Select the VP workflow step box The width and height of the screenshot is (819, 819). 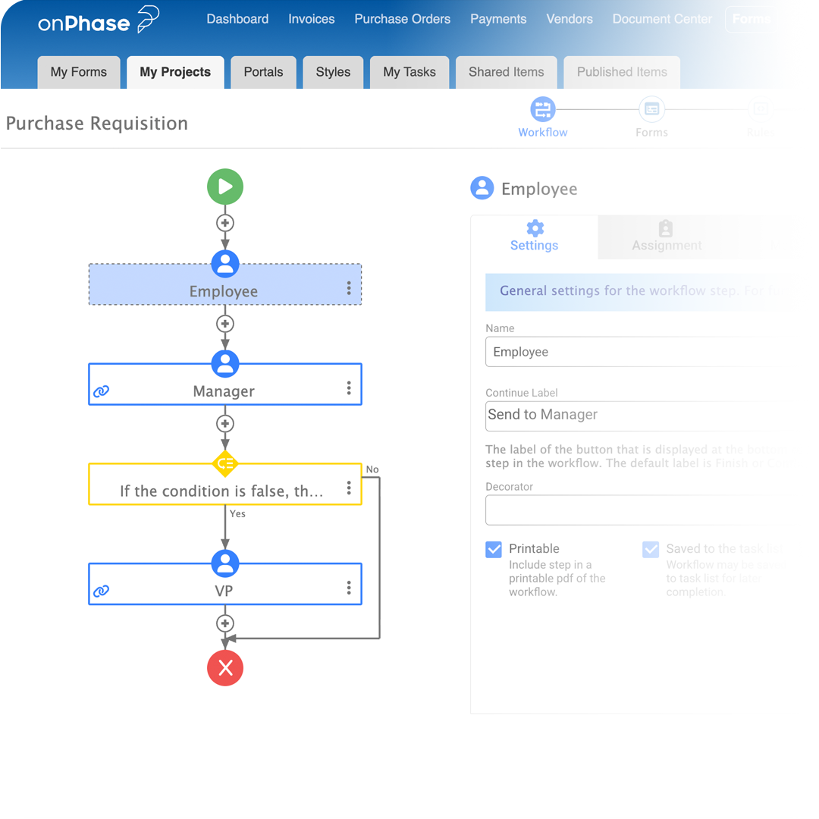point(225,584)
